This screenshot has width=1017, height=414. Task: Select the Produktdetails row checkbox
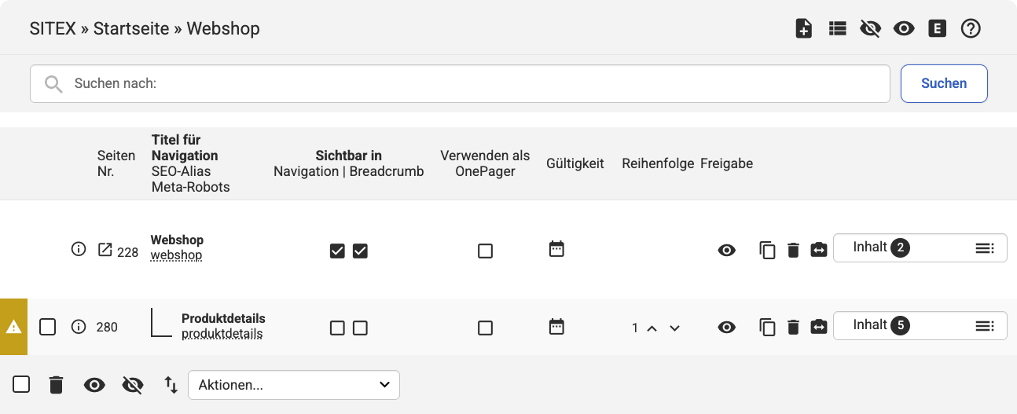point(48,327)
